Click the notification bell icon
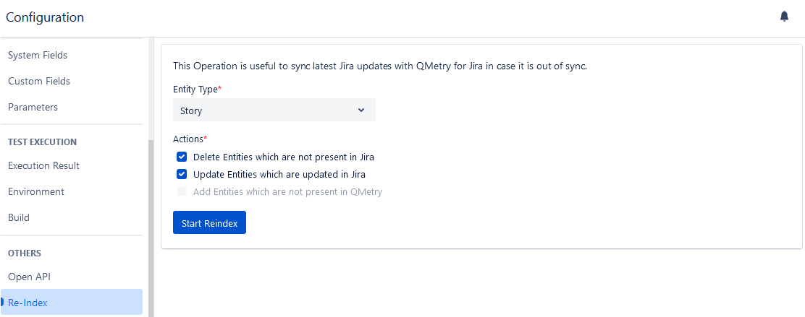805x317 pixels. pos(784,17)
